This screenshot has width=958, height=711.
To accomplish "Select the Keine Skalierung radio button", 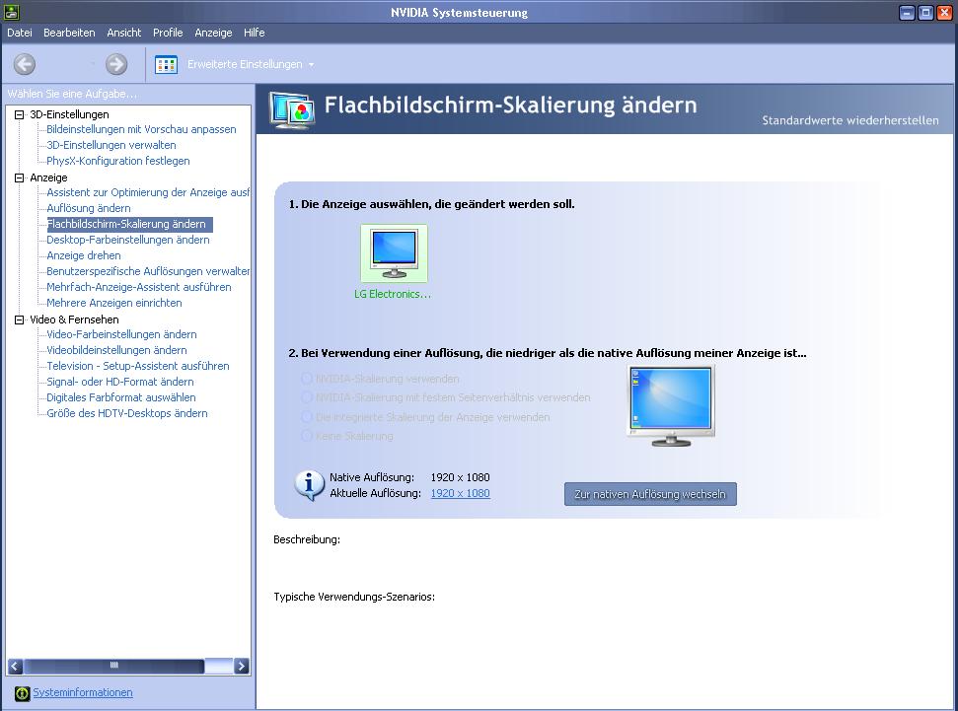I will [307, 436].
